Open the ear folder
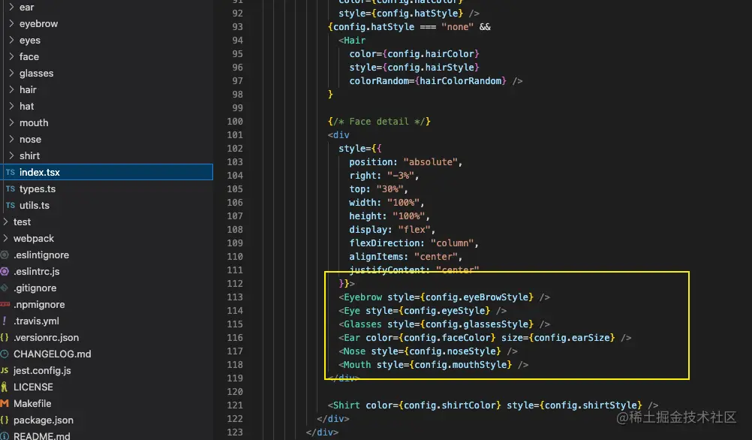Screen dimensions: 752x440 coord(26,8)
